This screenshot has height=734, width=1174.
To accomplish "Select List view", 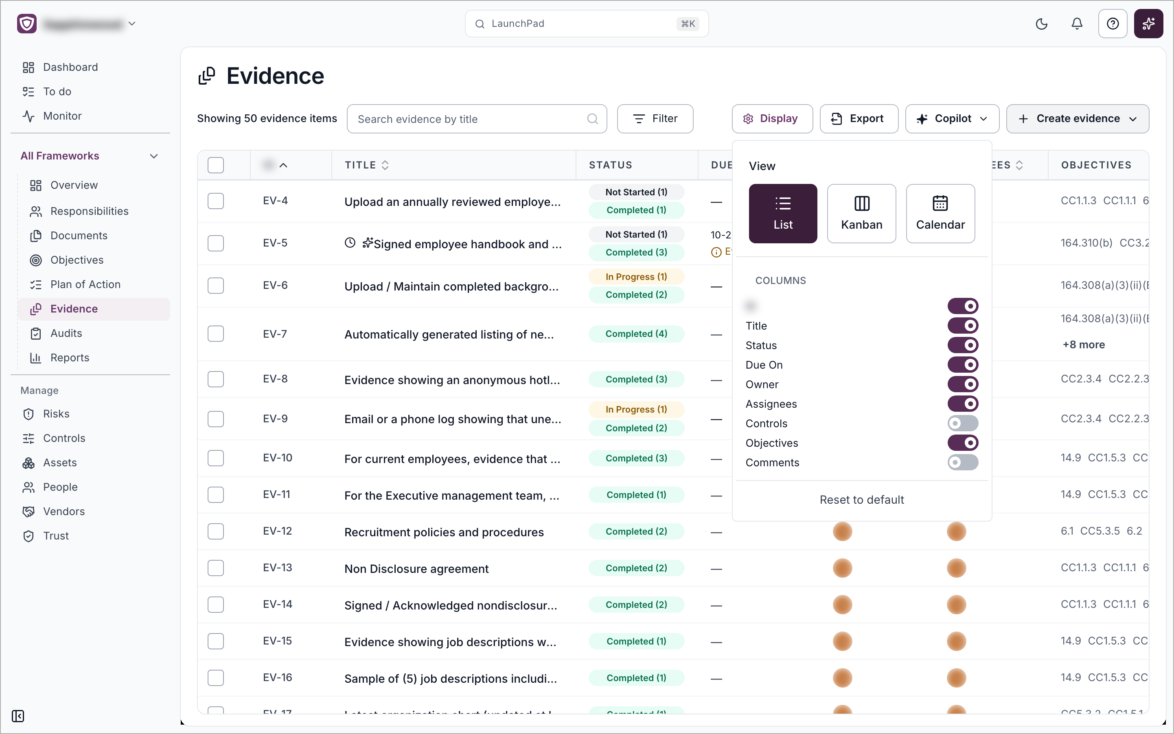I will 782,213.
